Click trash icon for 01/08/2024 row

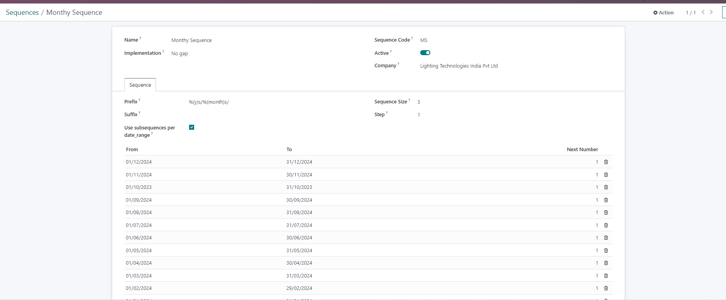click(606, 213)
